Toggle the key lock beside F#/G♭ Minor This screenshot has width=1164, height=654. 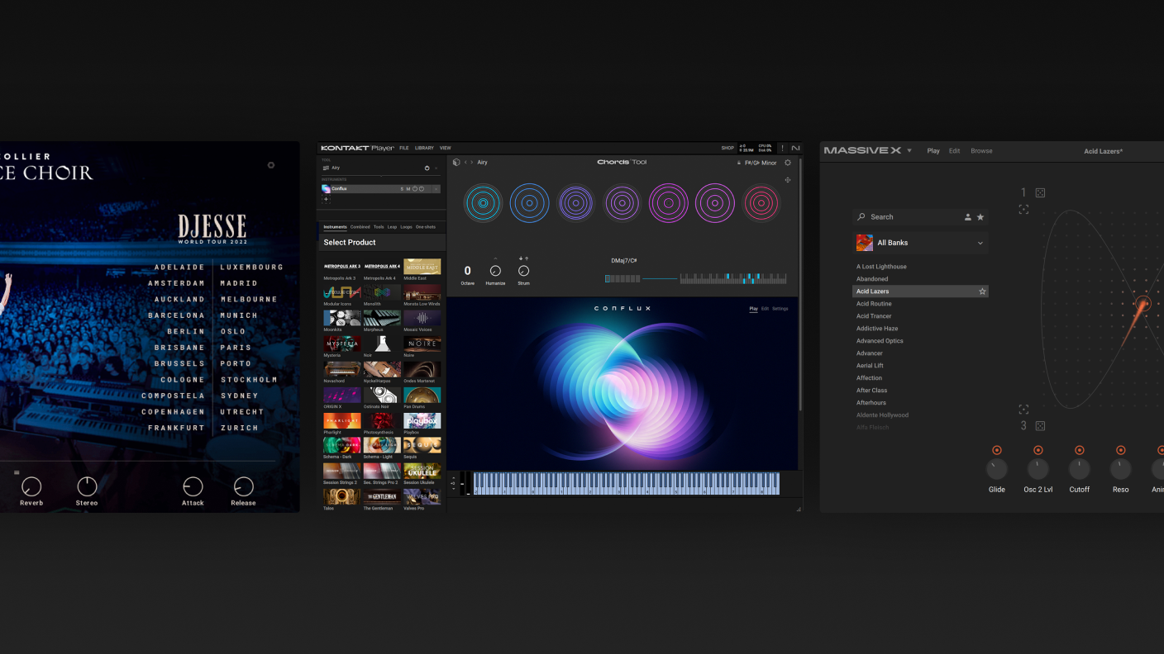point(739,163)
